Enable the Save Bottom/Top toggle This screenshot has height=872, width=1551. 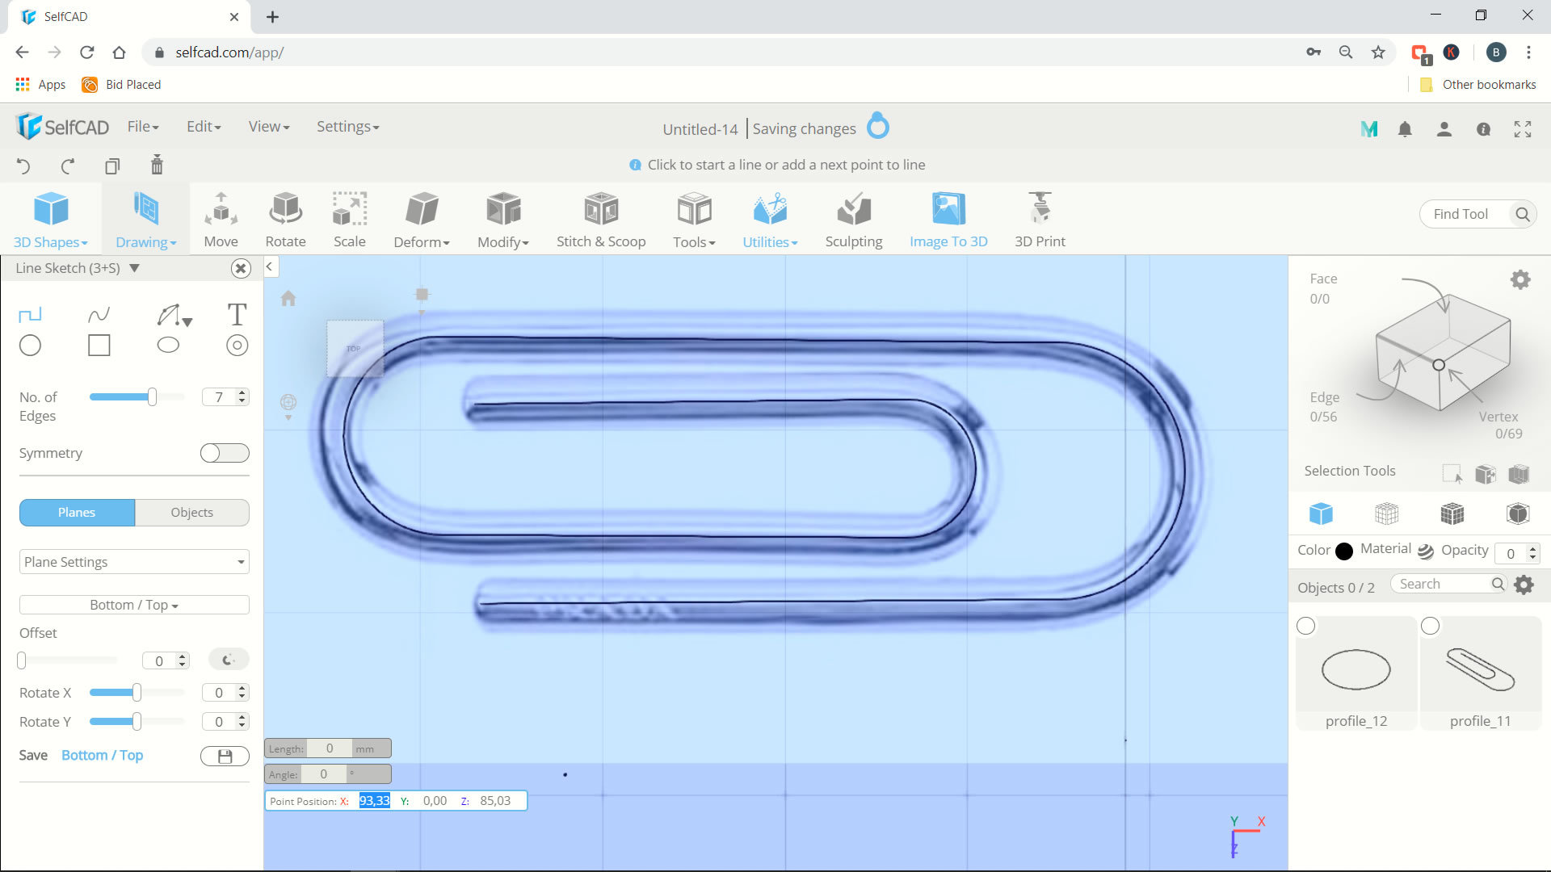224,755
